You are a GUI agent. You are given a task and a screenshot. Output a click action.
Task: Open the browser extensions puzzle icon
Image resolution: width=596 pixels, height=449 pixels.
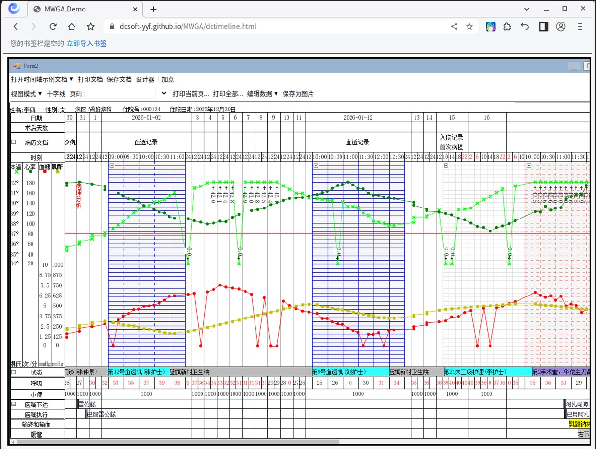(x=507, y=27)
